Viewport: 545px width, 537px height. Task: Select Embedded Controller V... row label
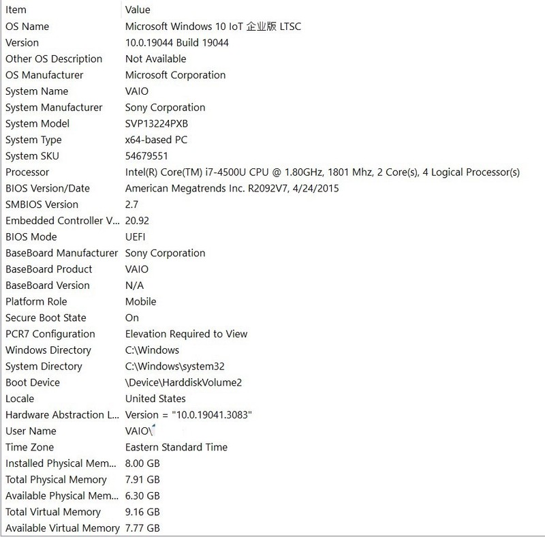tap(63, 221)
